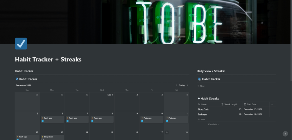Click the neon sign cover image
The width and height of the screenshot is (292, 140).
tap(145, 22)
